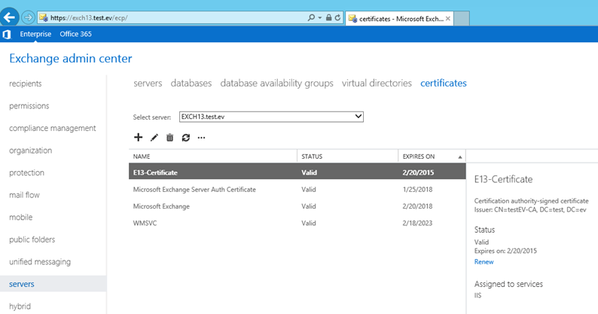Viewport: 598px width, 314px height.
Task: Select the certificates browser tab
Action: pyautogui.click(x=399, y=18)
